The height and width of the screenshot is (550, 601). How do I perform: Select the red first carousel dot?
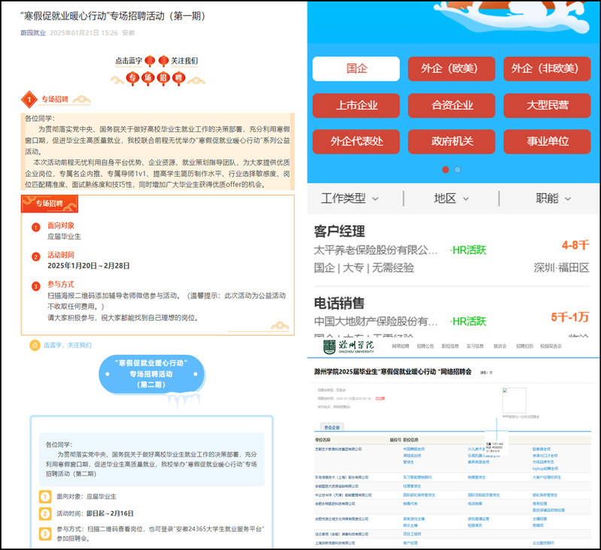coord(445,170)
